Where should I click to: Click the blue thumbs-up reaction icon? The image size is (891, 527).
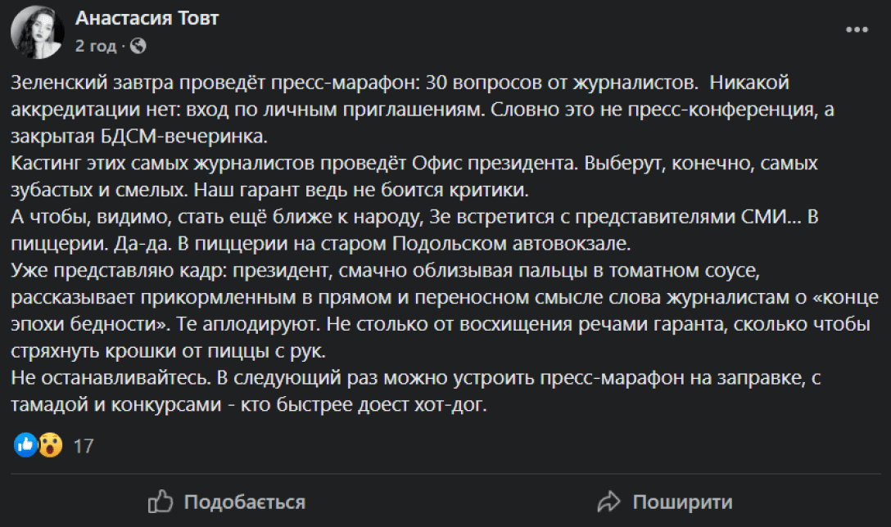pyautogui.click(x=25, y=444)
